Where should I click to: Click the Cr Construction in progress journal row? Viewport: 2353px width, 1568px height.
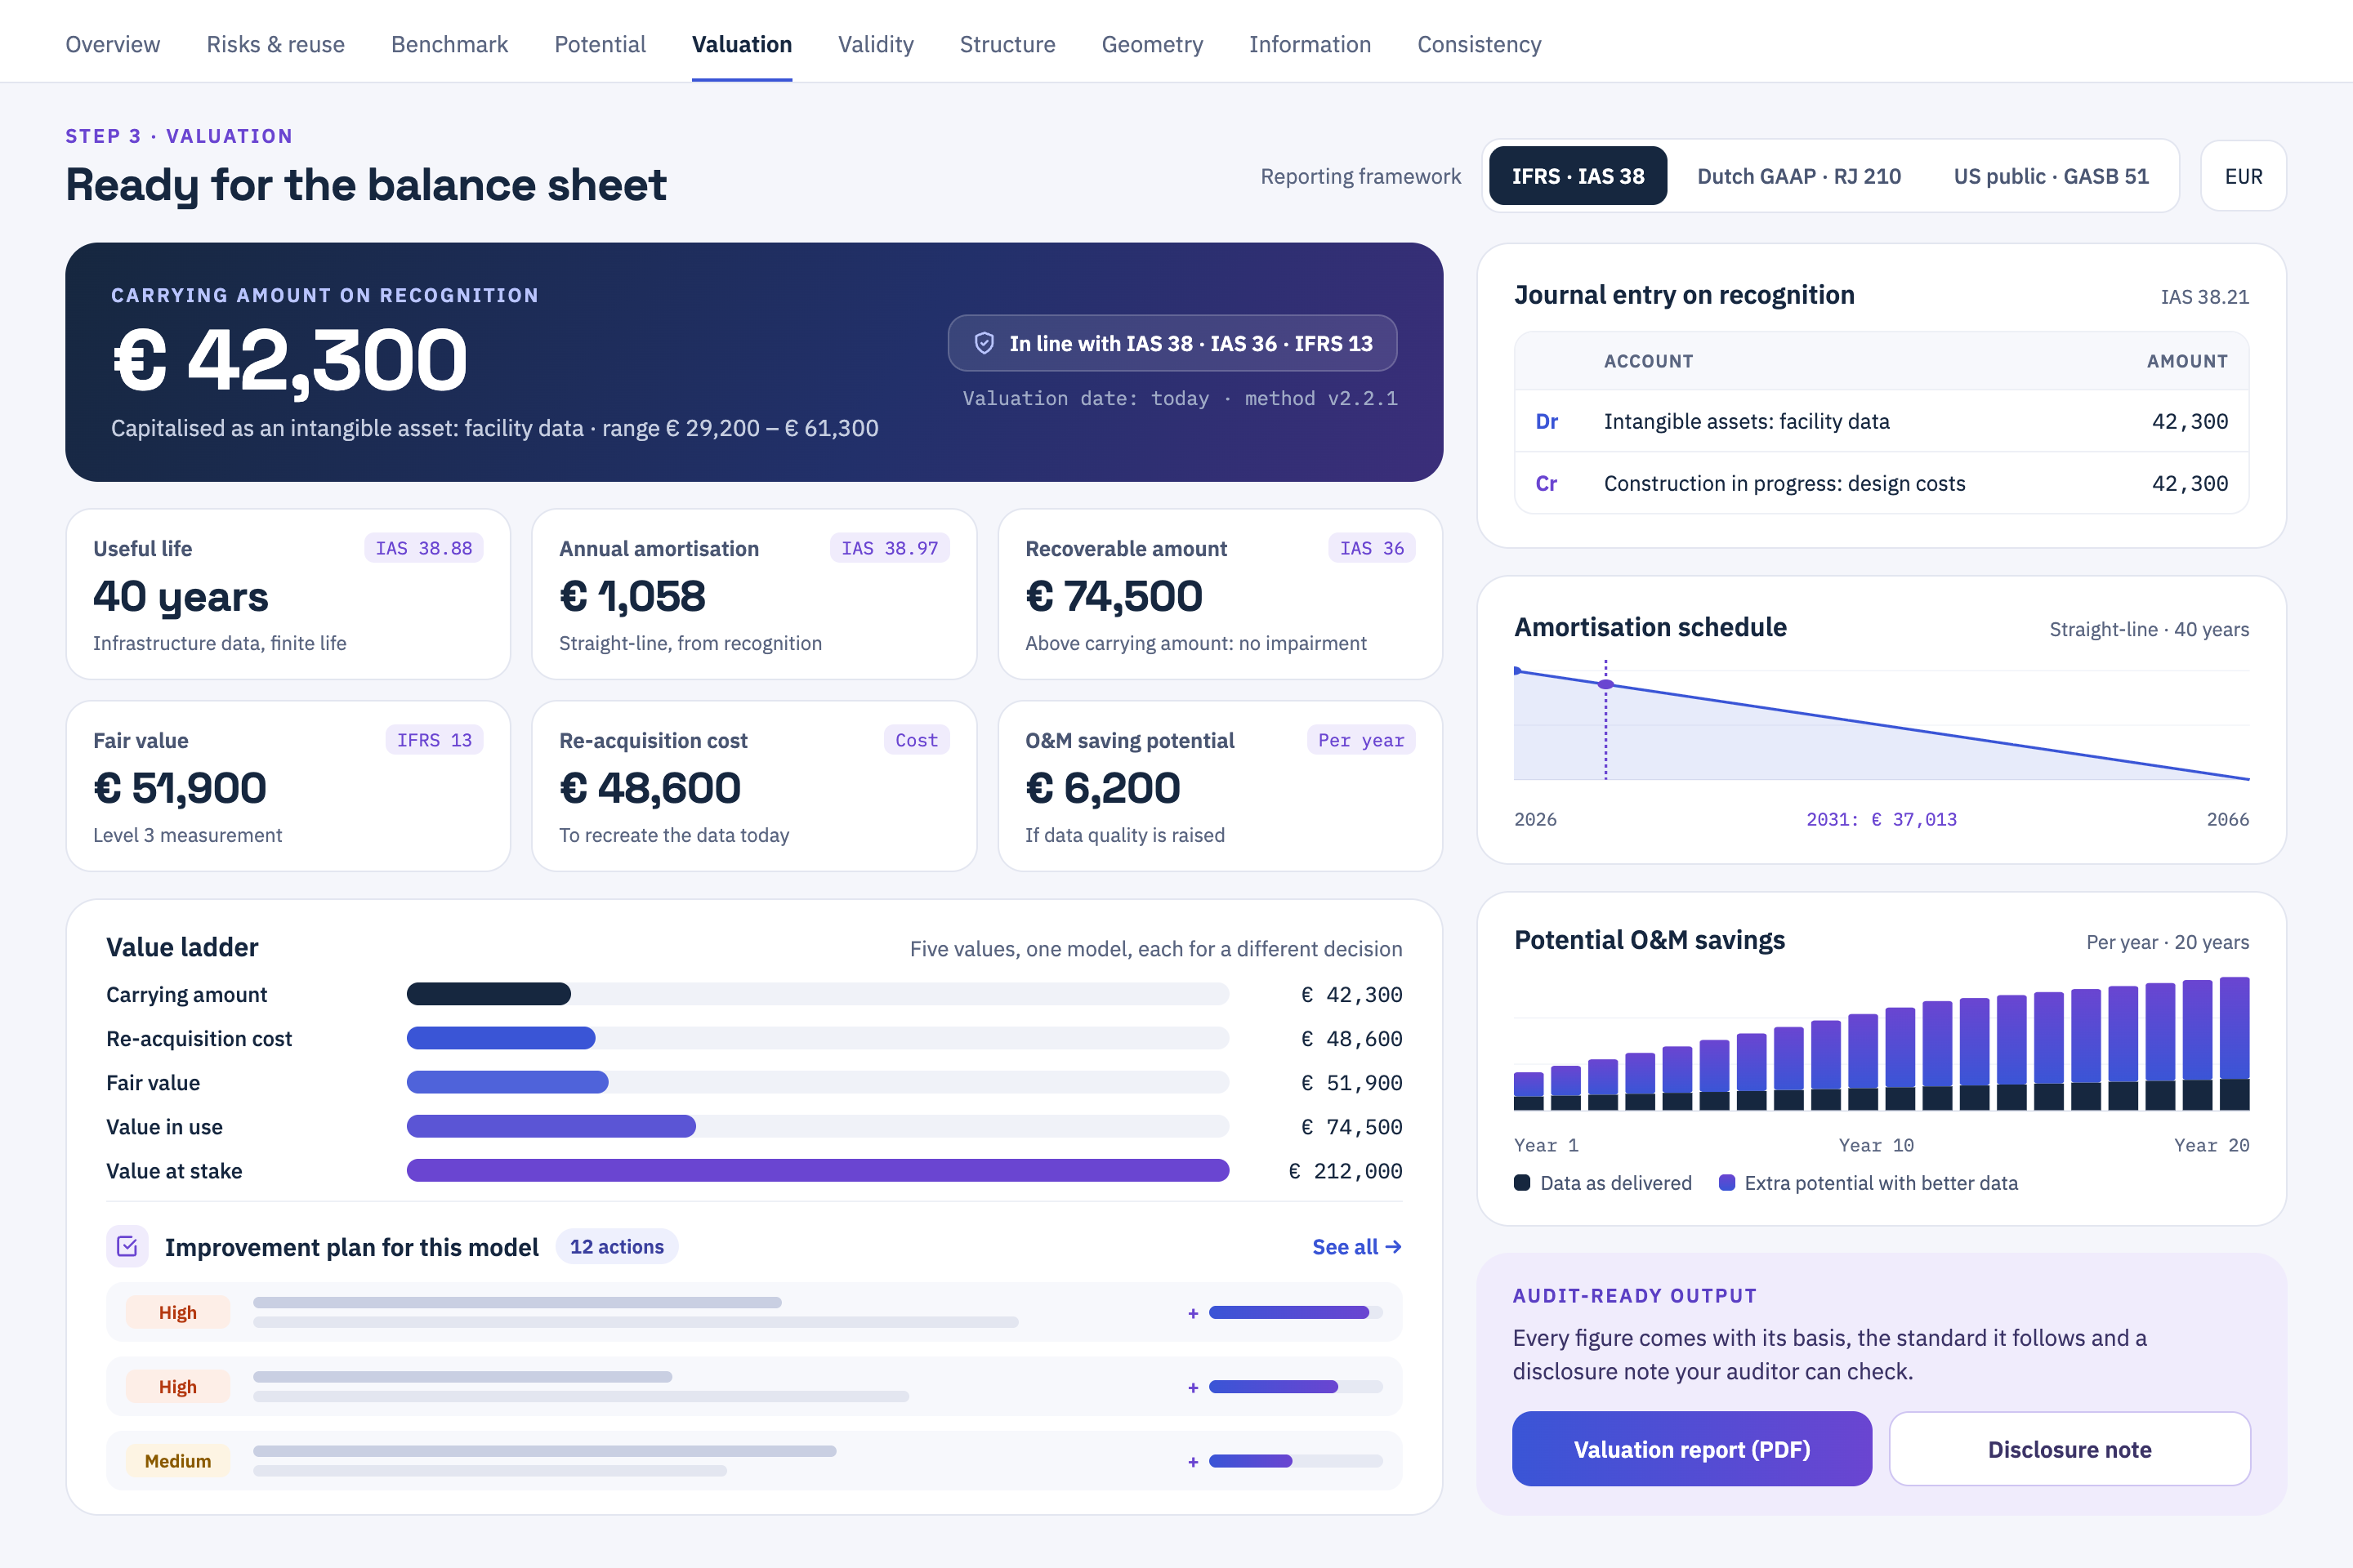(x=1881, y=483)
